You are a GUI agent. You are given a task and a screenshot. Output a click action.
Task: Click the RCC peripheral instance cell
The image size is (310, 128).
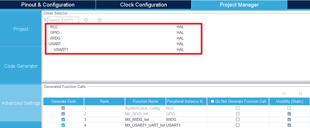coord(186,108)
